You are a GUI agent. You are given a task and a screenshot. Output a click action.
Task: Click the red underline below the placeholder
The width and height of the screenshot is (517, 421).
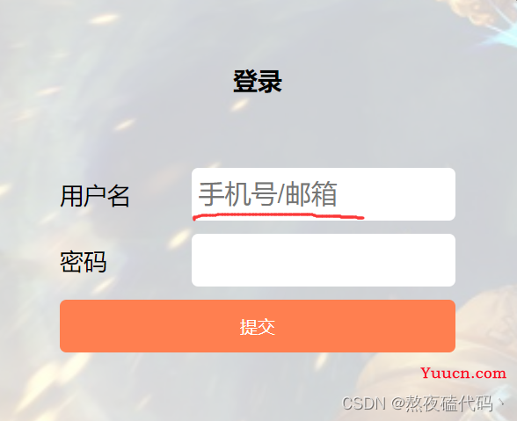point(278,216)
